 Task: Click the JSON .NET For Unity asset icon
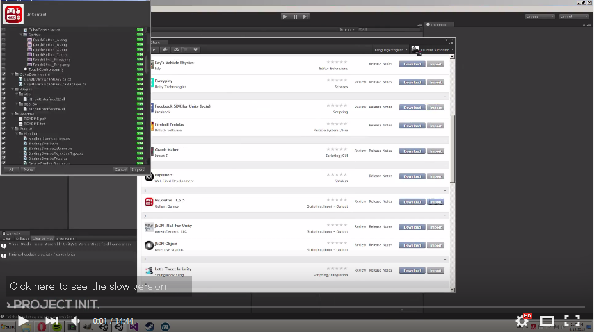(149, 227)
